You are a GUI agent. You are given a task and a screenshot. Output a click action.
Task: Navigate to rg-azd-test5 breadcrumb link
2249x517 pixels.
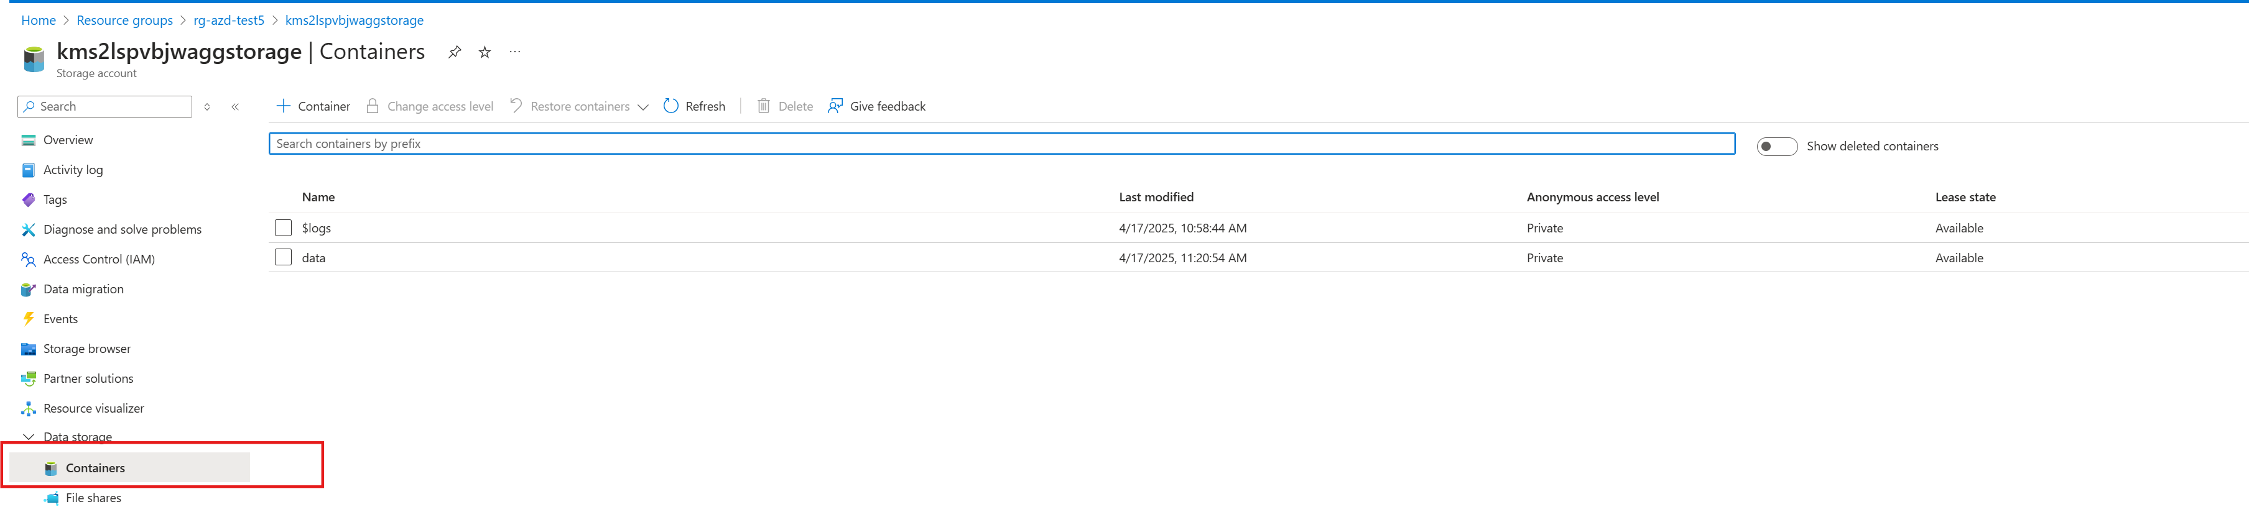pyautogui.click(x=229, y=20)
